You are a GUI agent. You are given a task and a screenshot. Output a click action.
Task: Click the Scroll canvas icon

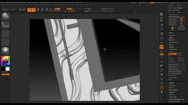tap(162, 21)
